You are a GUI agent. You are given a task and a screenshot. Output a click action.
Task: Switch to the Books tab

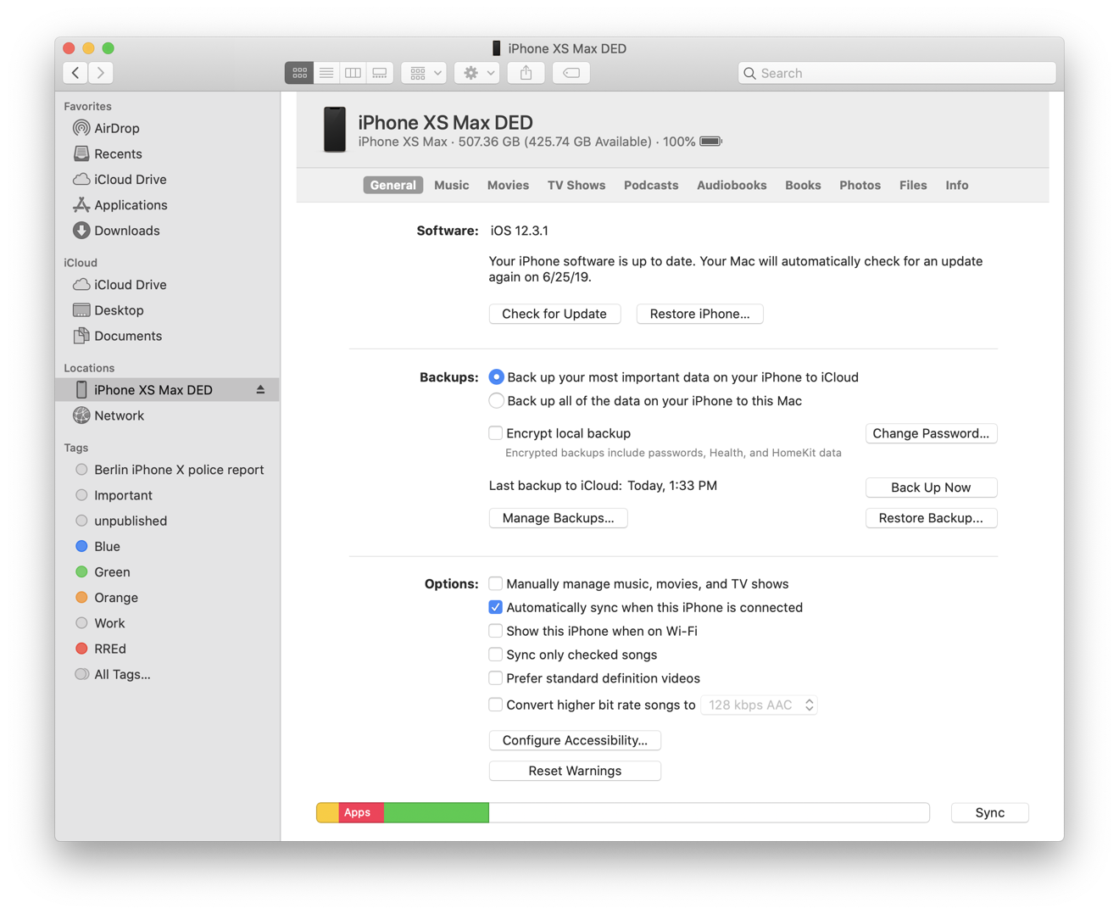[803, 185]
